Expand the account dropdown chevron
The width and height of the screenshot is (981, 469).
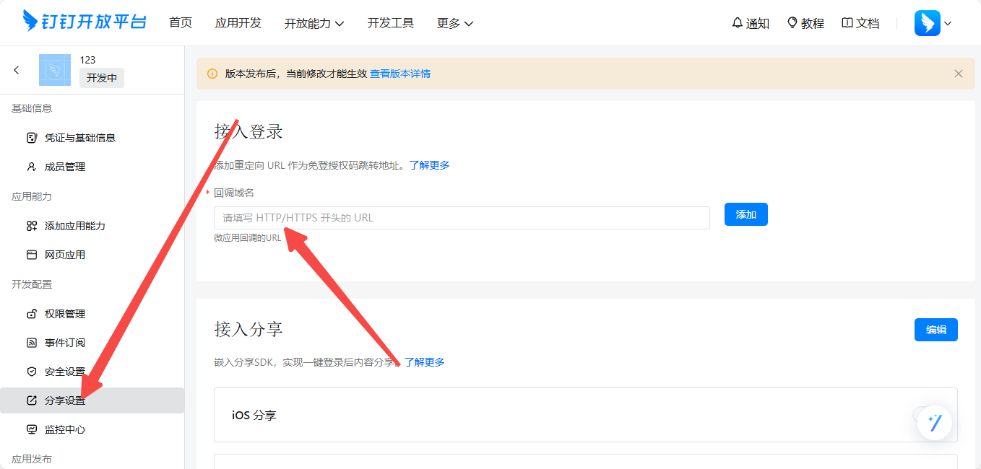(948, 23)
